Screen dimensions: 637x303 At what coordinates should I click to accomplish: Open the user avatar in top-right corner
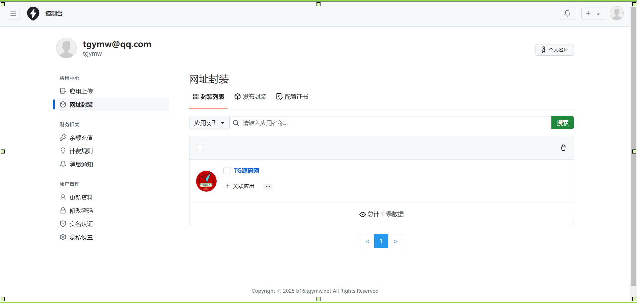pyautogui.click(x=616, y=13)
